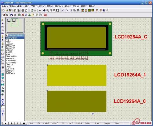Image resolution: width=153 pixels, height=126 pixels.
Task: Select the junction dot mode icon
Action: [x=3, y=23]
